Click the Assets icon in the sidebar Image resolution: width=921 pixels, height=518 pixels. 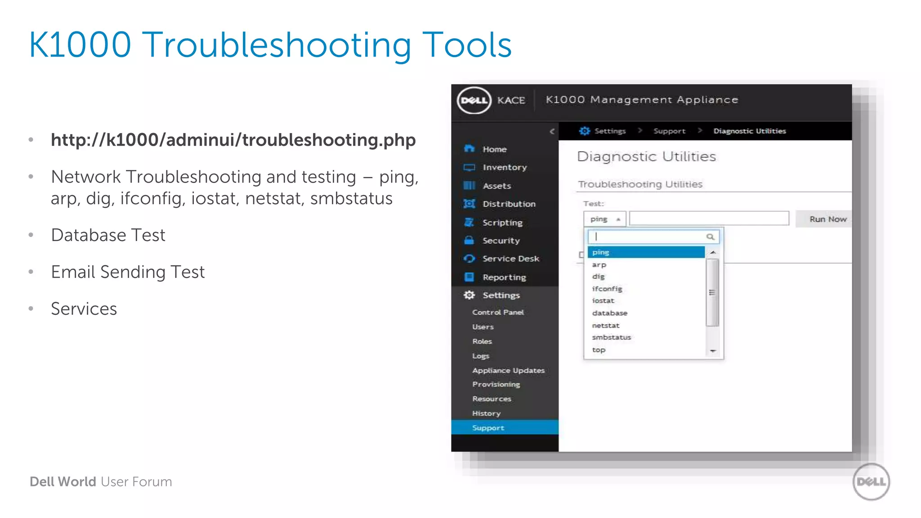pos(469,186)
